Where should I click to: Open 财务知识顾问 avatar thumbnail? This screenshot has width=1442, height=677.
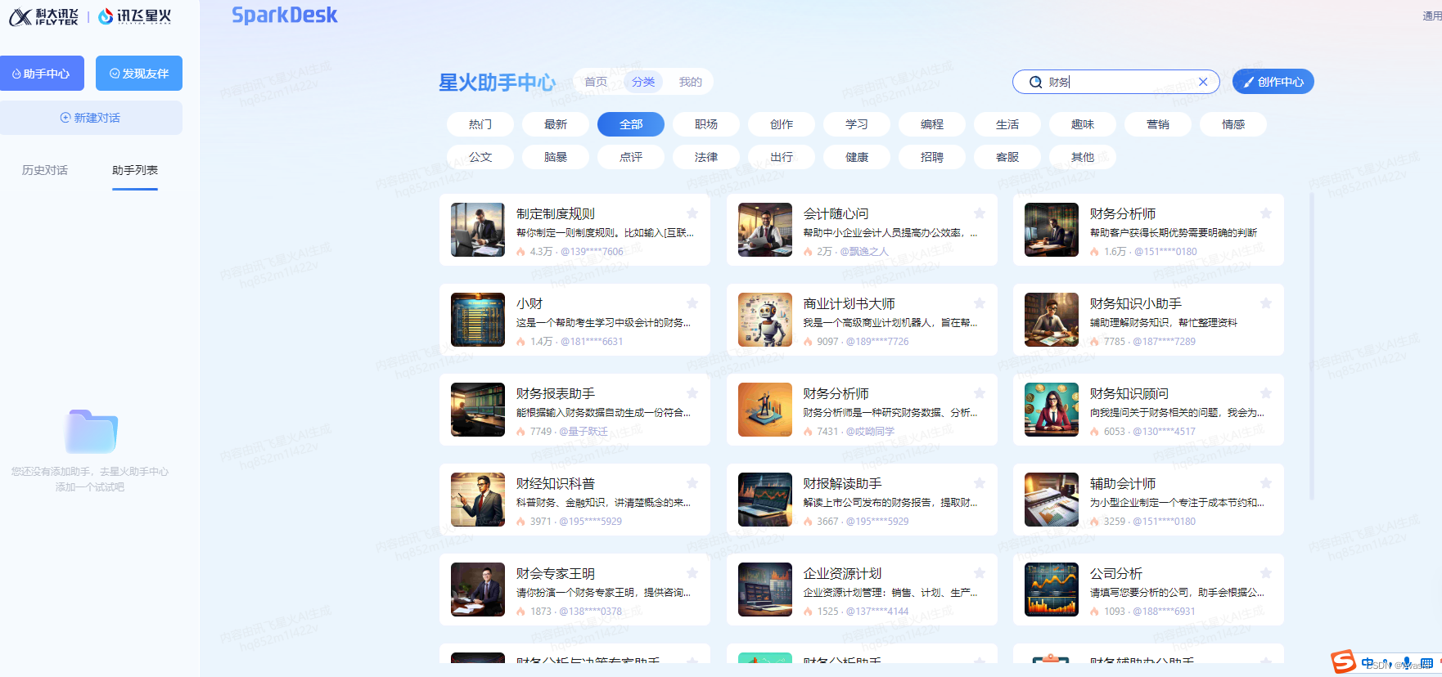(x=1052, y=410)
